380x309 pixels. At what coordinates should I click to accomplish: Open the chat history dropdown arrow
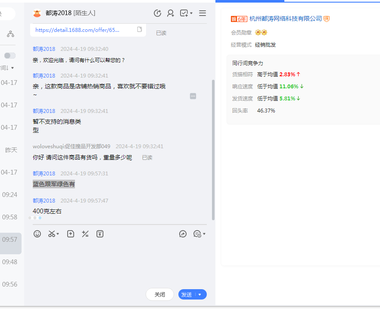(204, 234)
